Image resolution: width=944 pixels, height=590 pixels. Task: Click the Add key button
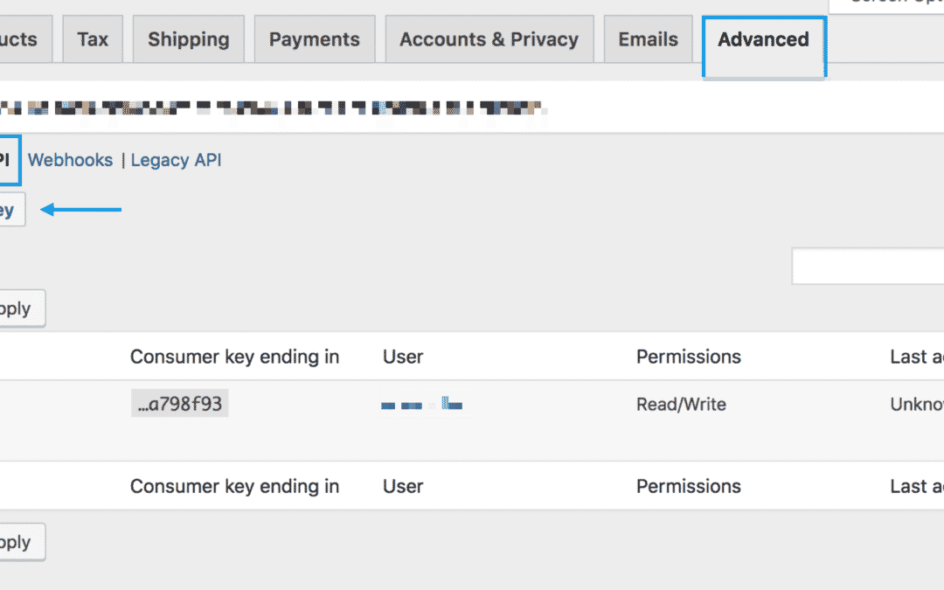[x=10, y=210]
